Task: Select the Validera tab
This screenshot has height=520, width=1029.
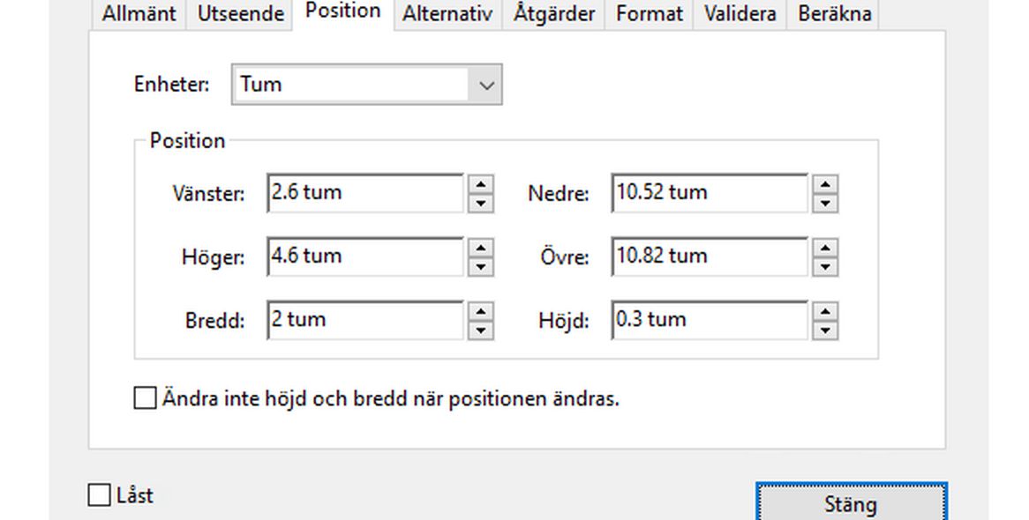Action: [740, 13]
